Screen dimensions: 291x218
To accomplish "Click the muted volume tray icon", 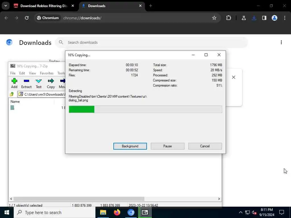I will tap(254, 212).
